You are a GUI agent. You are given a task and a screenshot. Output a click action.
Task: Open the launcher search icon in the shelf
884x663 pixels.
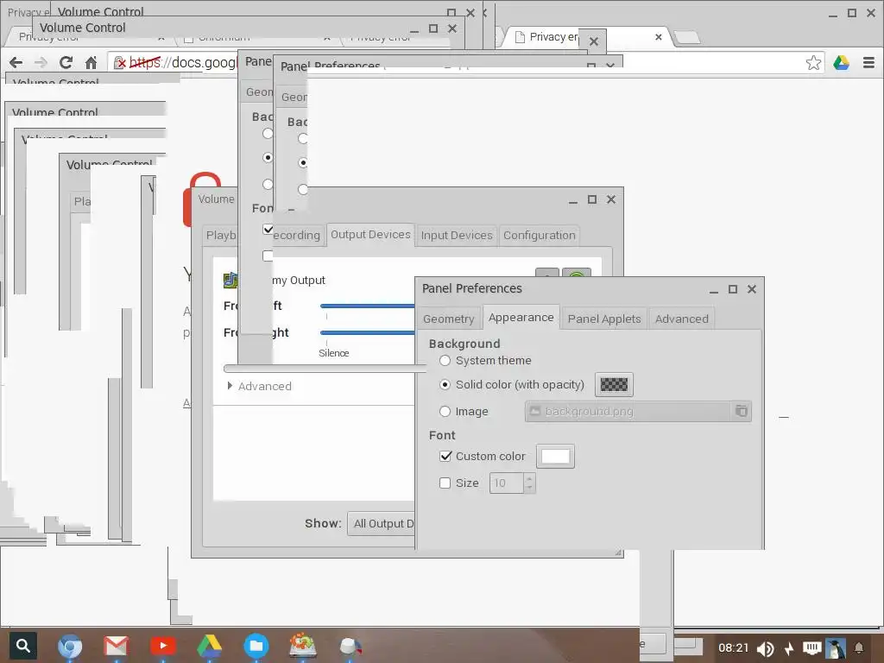coord(22,645)
